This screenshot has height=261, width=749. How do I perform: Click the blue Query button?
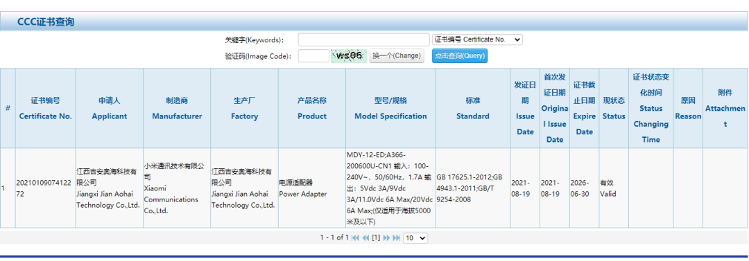(460, 56)
